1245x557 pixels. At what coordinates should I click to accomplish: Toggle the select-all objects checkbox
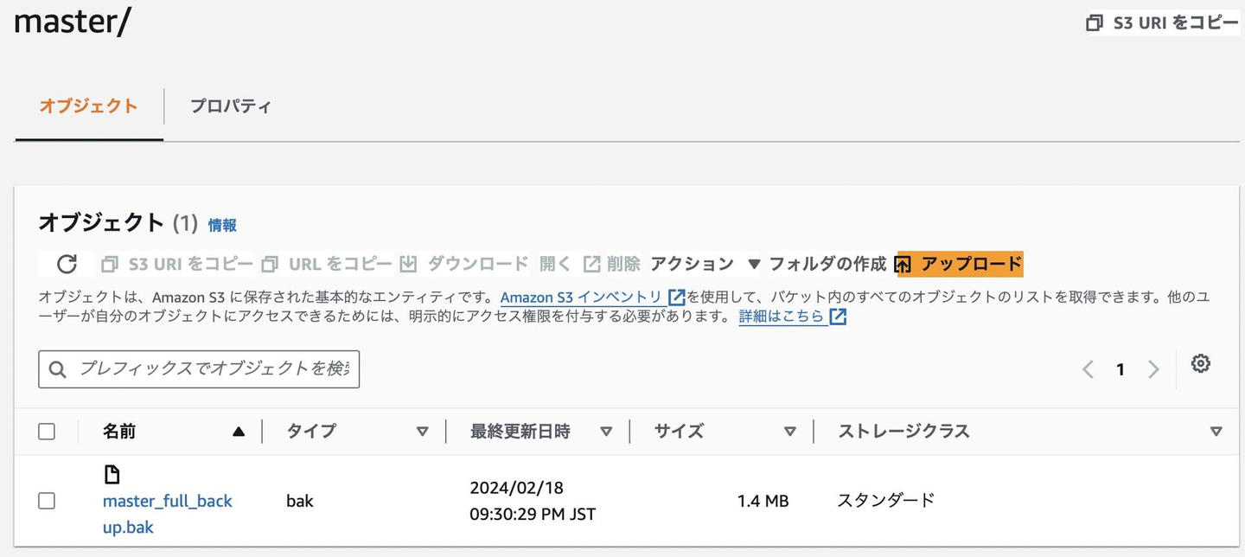click(x=47, y=432)
